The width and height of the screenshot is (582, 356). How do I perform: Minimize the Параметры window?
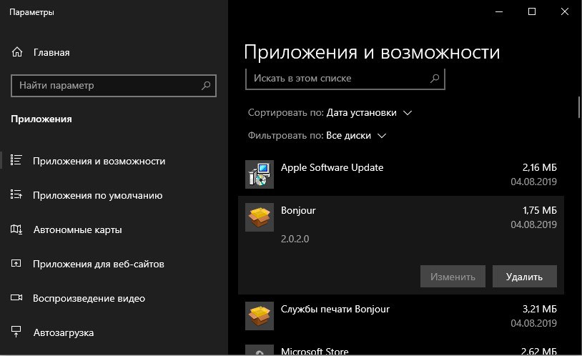(x=499, y=11)
